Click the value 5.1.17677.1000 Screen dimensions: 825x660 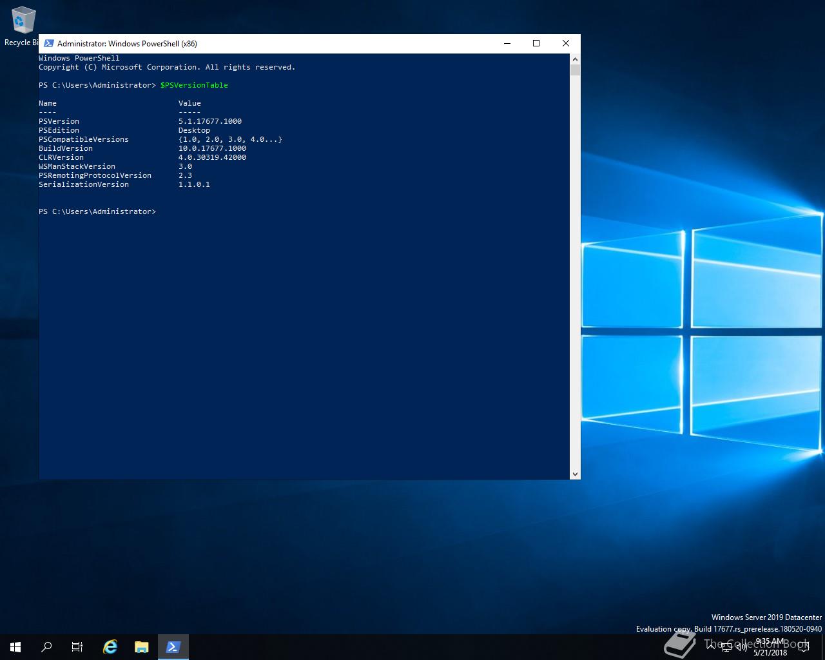210,121
